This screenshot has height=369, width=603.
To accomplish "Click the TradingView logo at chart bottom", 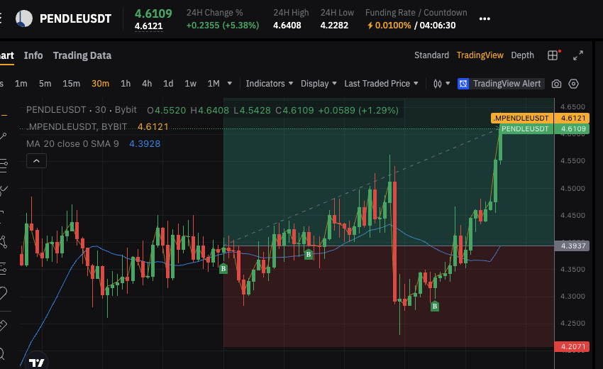I will tap(37, 362).
